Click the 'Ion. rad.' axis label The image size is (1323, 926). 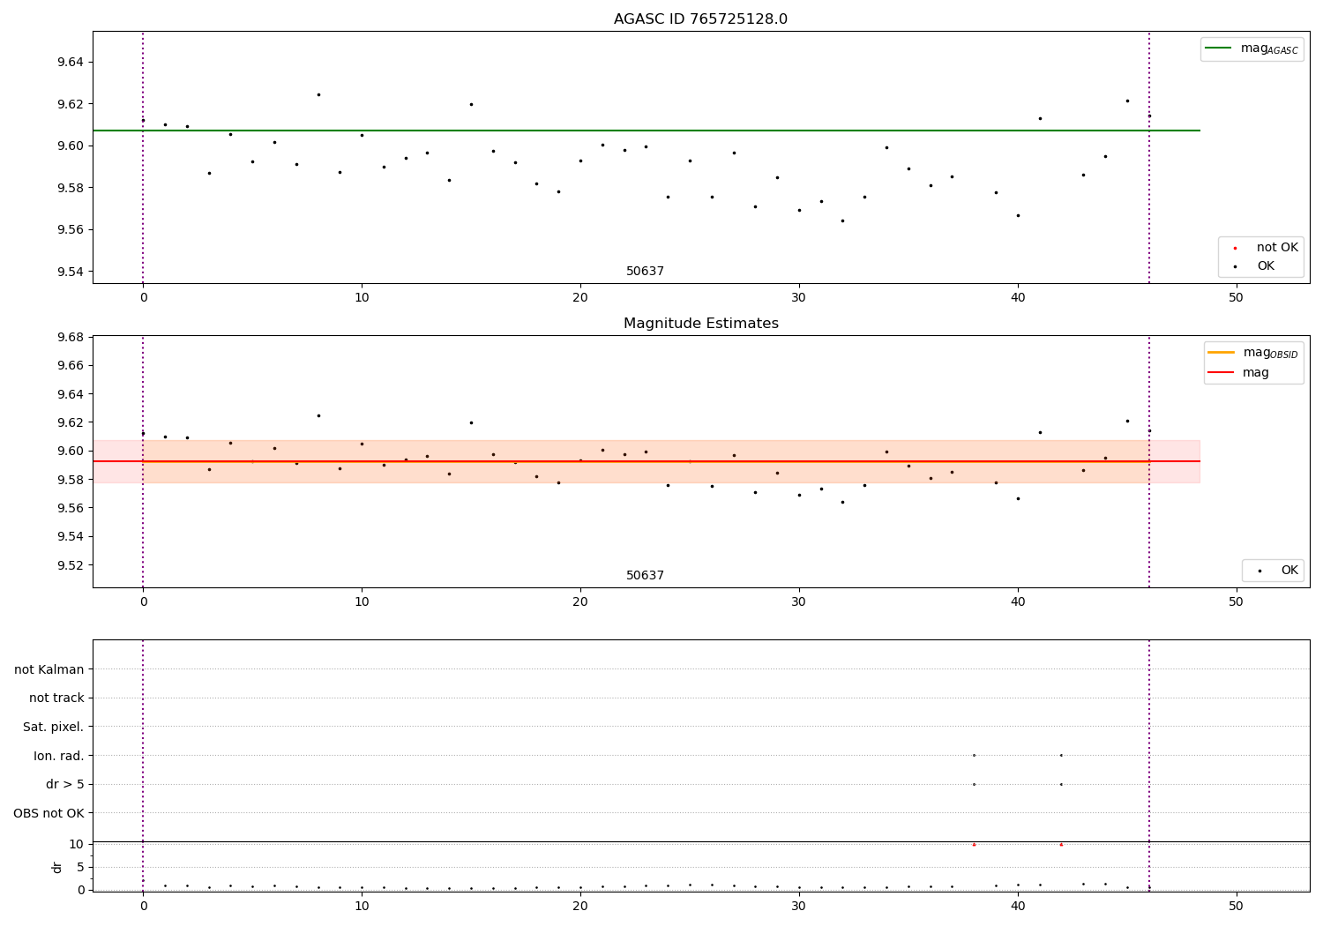[x=59, y=756]
